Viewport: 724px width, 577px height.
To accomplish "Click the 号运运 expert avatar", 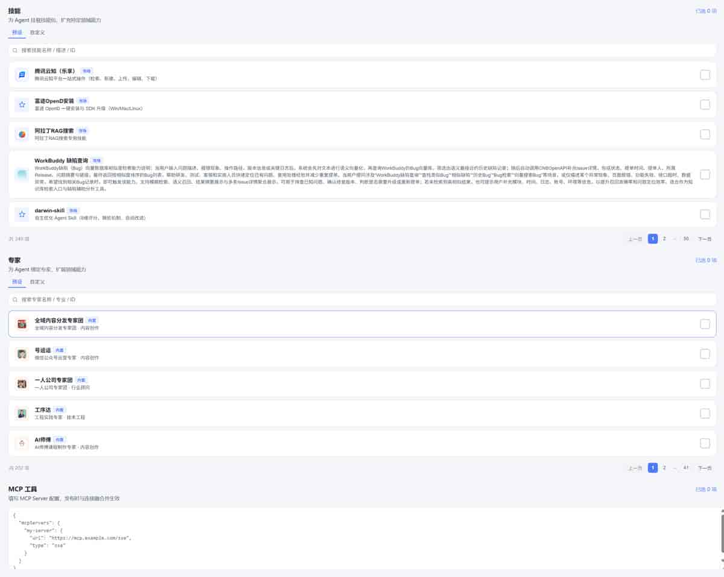I will [22, 354].
